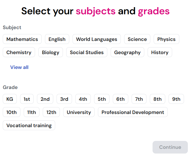Pick the Science subject chip
The height and width of the screenshot is (156, 192).
pos(137,39)
